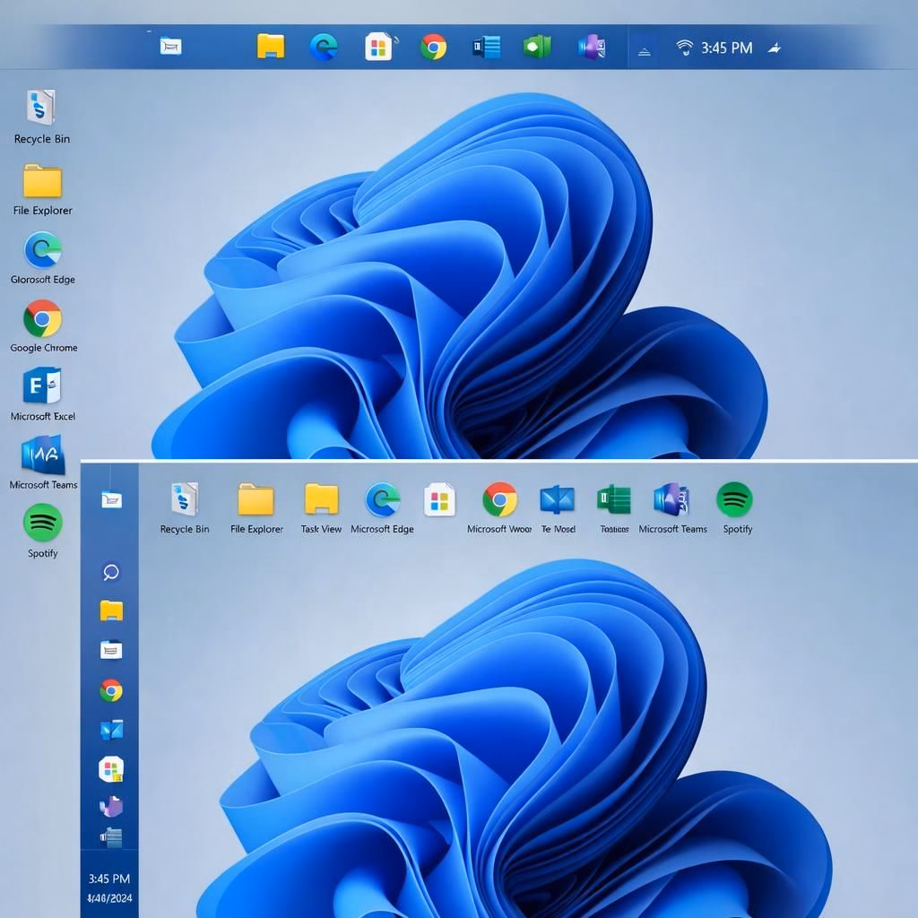The height and width of the screenshot is (918, 918).
Task: Open the notification icon beside the top clock
Action: click(775, 48)
